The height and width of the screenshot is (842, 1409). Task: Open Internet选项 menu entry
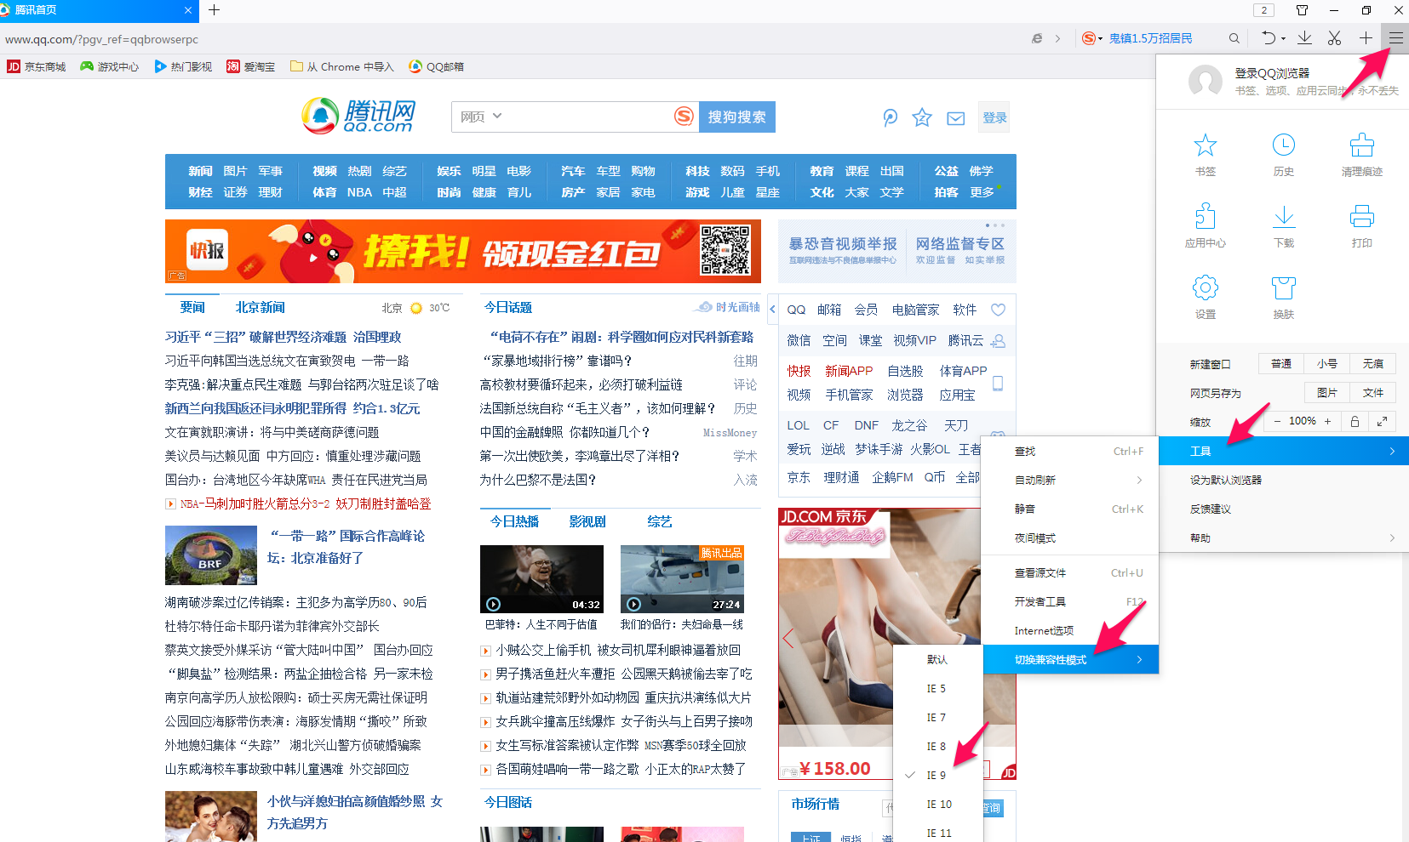tap(1069, 630)
